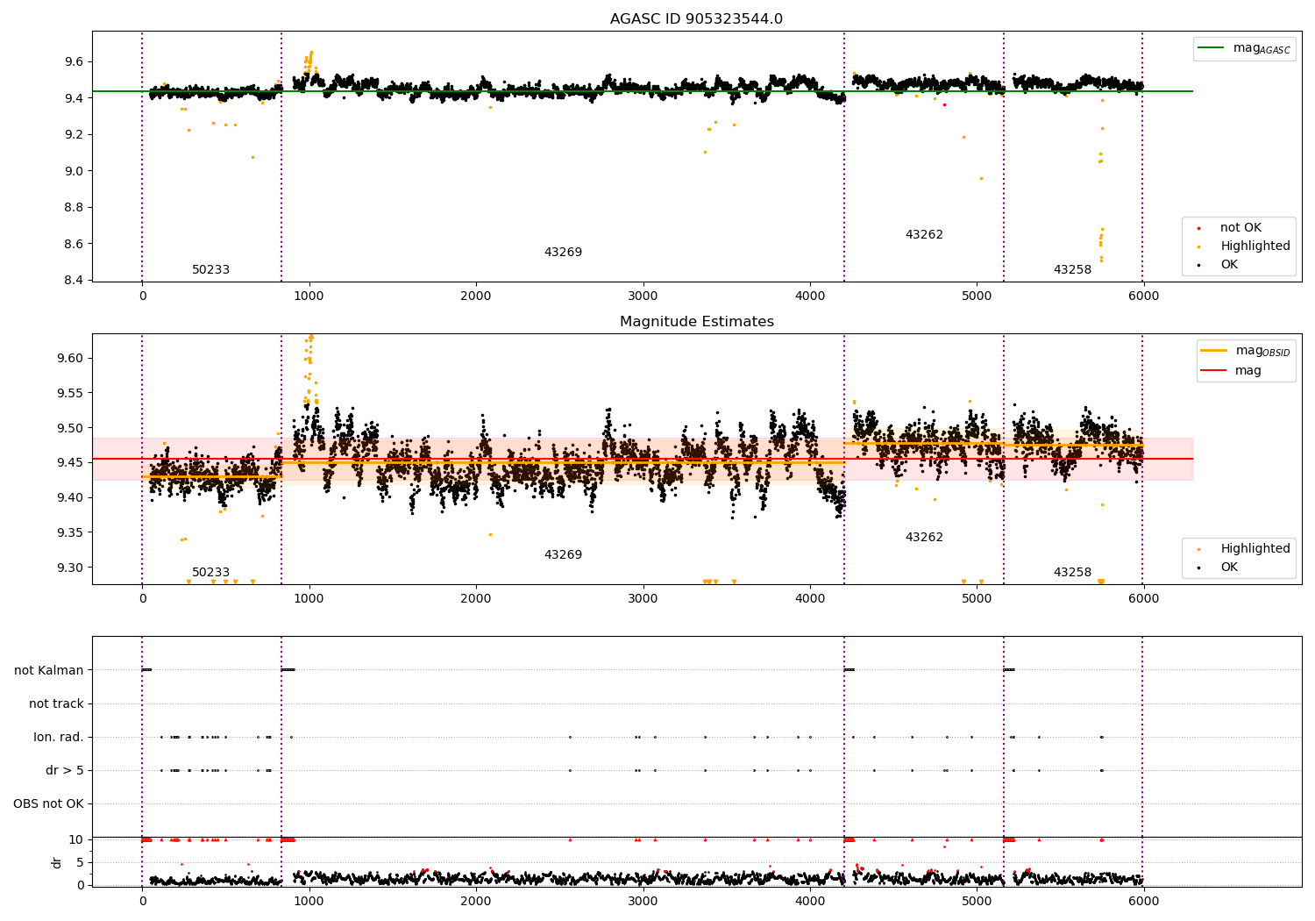
Task: Click '43258' in the Magnitude Estimates plot
Action: [x=1072, y=573]
